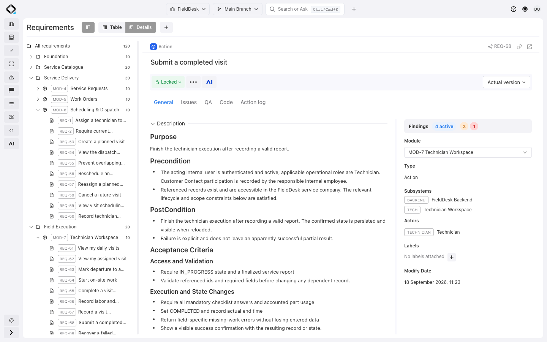Open the Main Branch dropdown
Screen dimensions: 547x342
coord(237,9)
